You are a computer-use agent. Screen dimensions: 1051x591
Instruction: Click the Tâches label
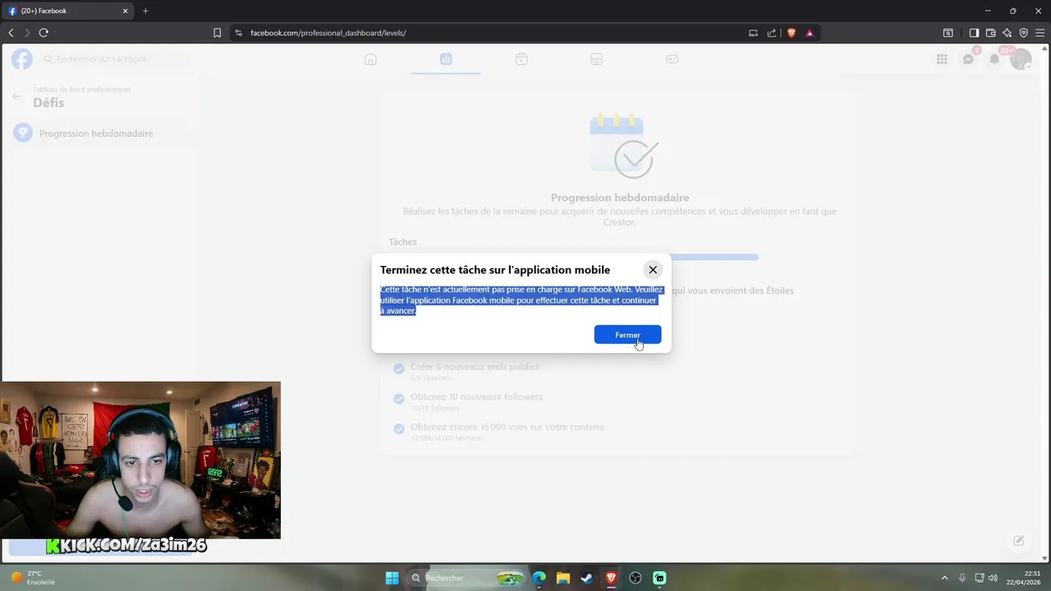click(x=402, y=242)
